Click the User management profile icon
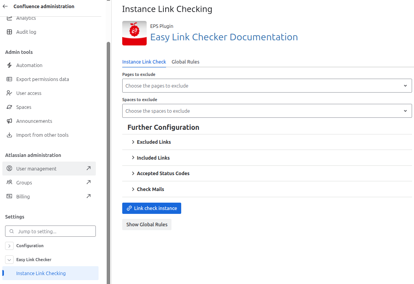 9,169
